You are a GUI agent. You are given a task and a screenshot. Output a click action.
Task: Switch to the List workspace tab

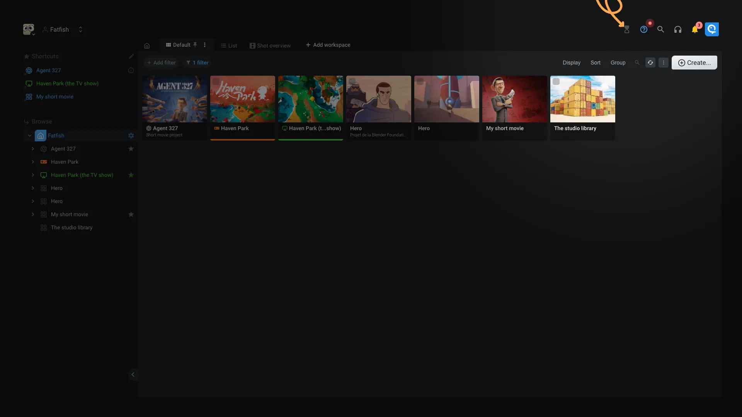click(x=229, y=46)
